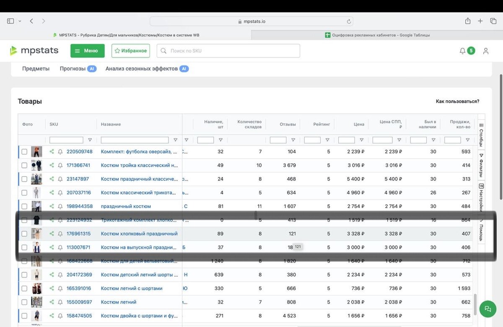Open Анализ сезонных эффектов tab
Screen dimensions: 503x327
[147, 68]
